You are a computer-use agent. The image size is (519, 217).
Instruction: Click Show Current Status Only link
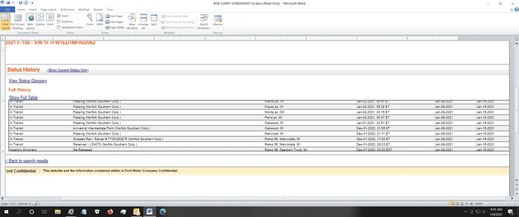[68, 70]
